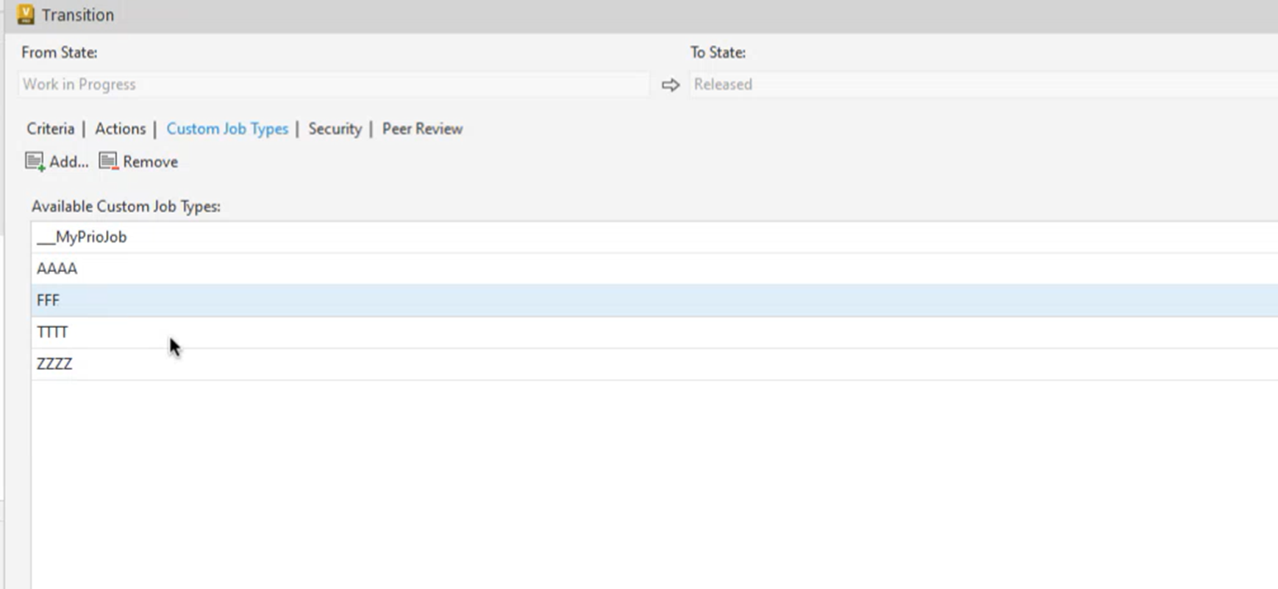Click the Add icon with green plus
1278x589 pixels.
(35, 162)
